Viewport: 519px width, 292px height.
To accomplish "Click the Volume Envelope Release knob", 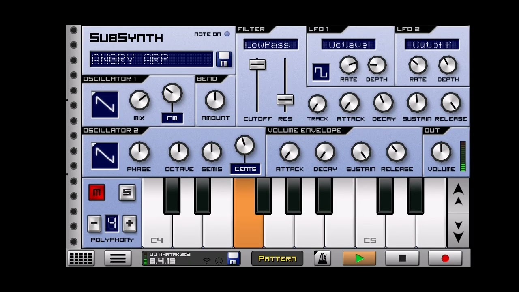I will click(397, 152).
